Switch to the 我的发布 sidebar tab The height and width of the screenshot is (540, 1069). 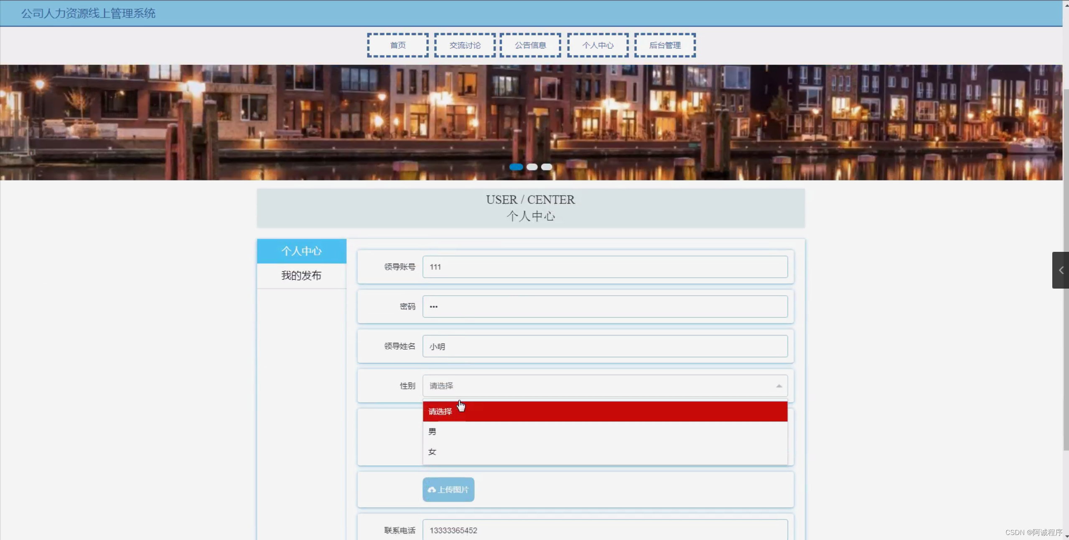(x=301, y=275)
